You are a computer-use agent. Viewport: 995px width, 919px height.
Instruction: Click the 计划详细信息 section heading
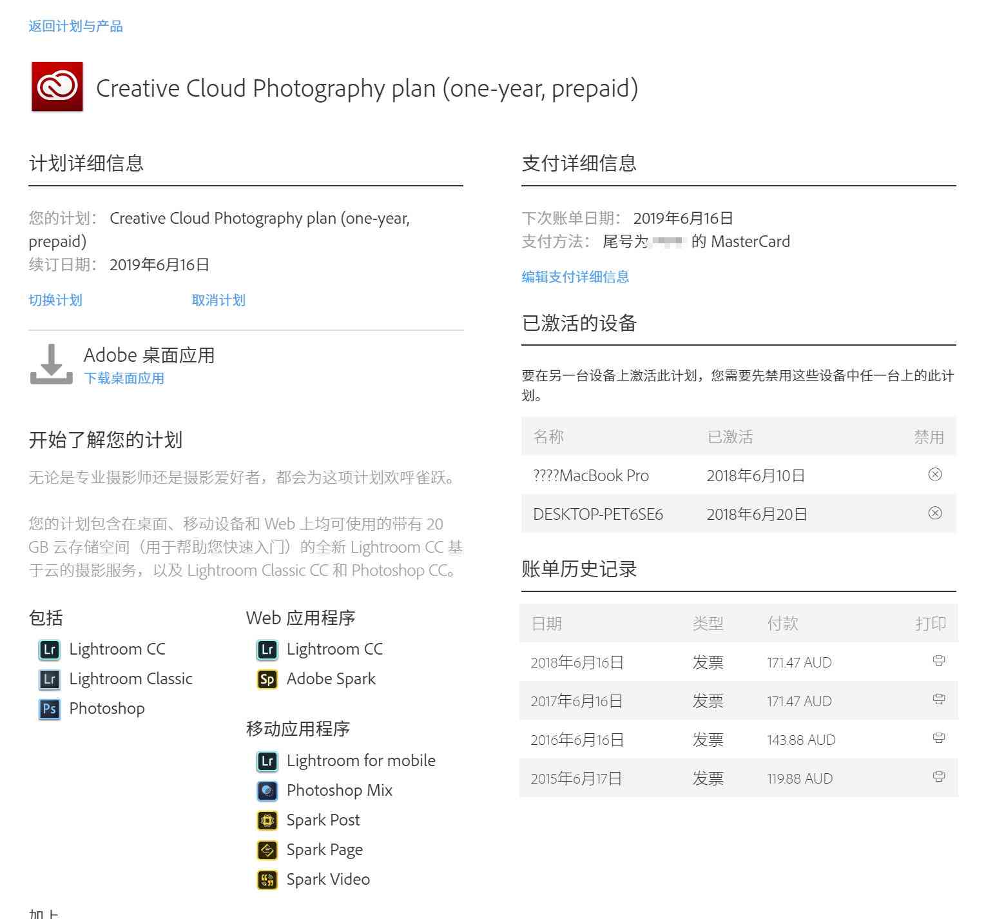86,163
